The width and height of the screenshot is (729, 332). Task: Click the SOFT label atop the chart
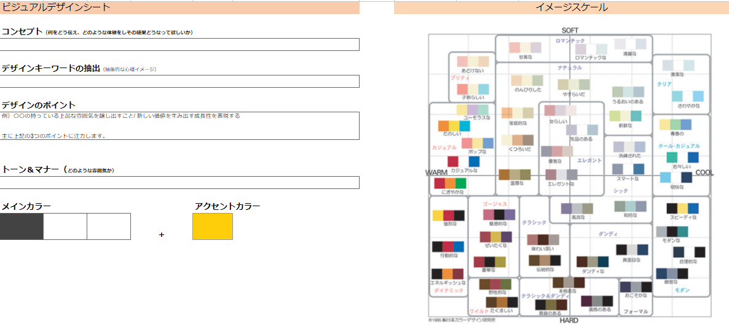pyautogui.click(x=570, y=31)
